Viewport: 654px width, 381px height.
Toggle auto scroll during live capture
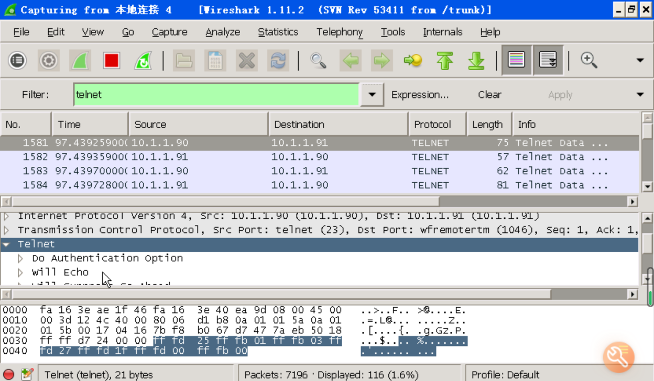click(548, 61)
